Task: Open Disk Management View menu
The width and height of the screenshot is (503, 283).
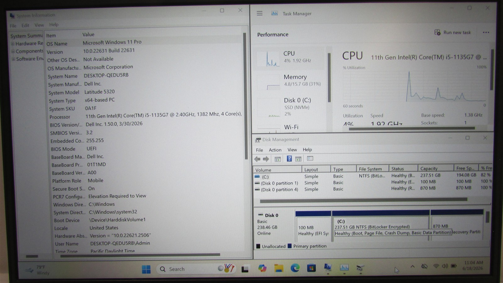Action: tap(292, 150)
